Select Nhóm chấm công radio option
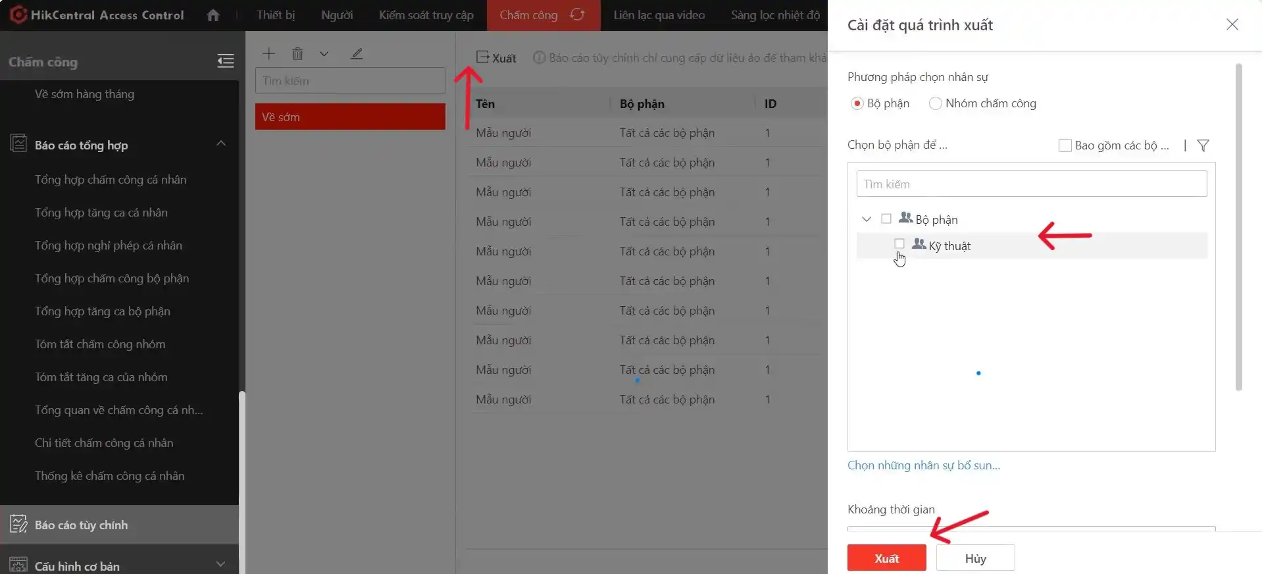The width and height of the screenshot is (1262, 574). 935,103
